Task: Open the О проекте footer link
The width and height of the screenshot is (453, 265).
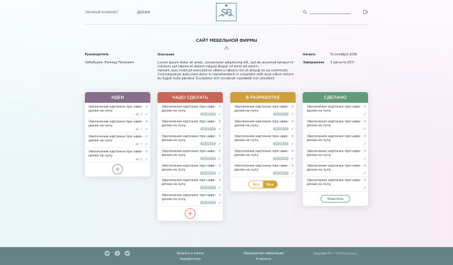Action: pos(263,259)
